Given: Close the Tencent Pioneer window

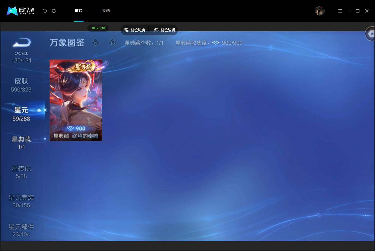Looking at the screenshot, I should 367,11.
